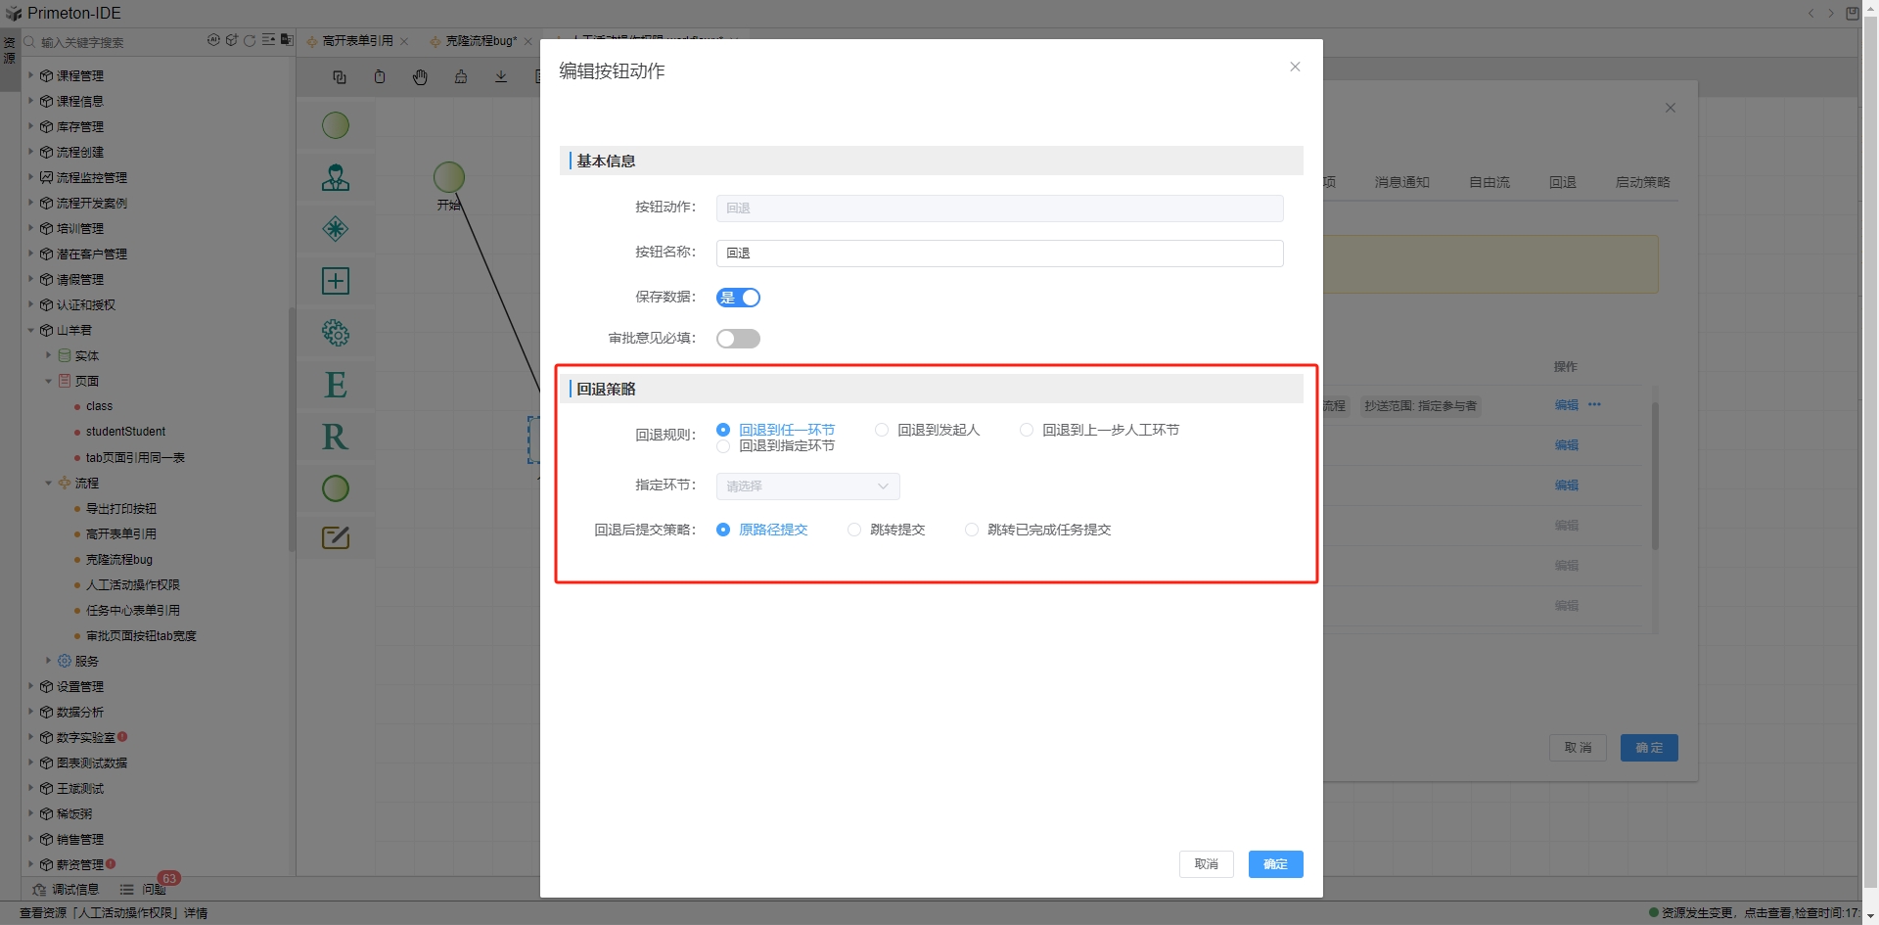
Task: Click the download icon in canvas toolbar
Action: tap(501, 77)
